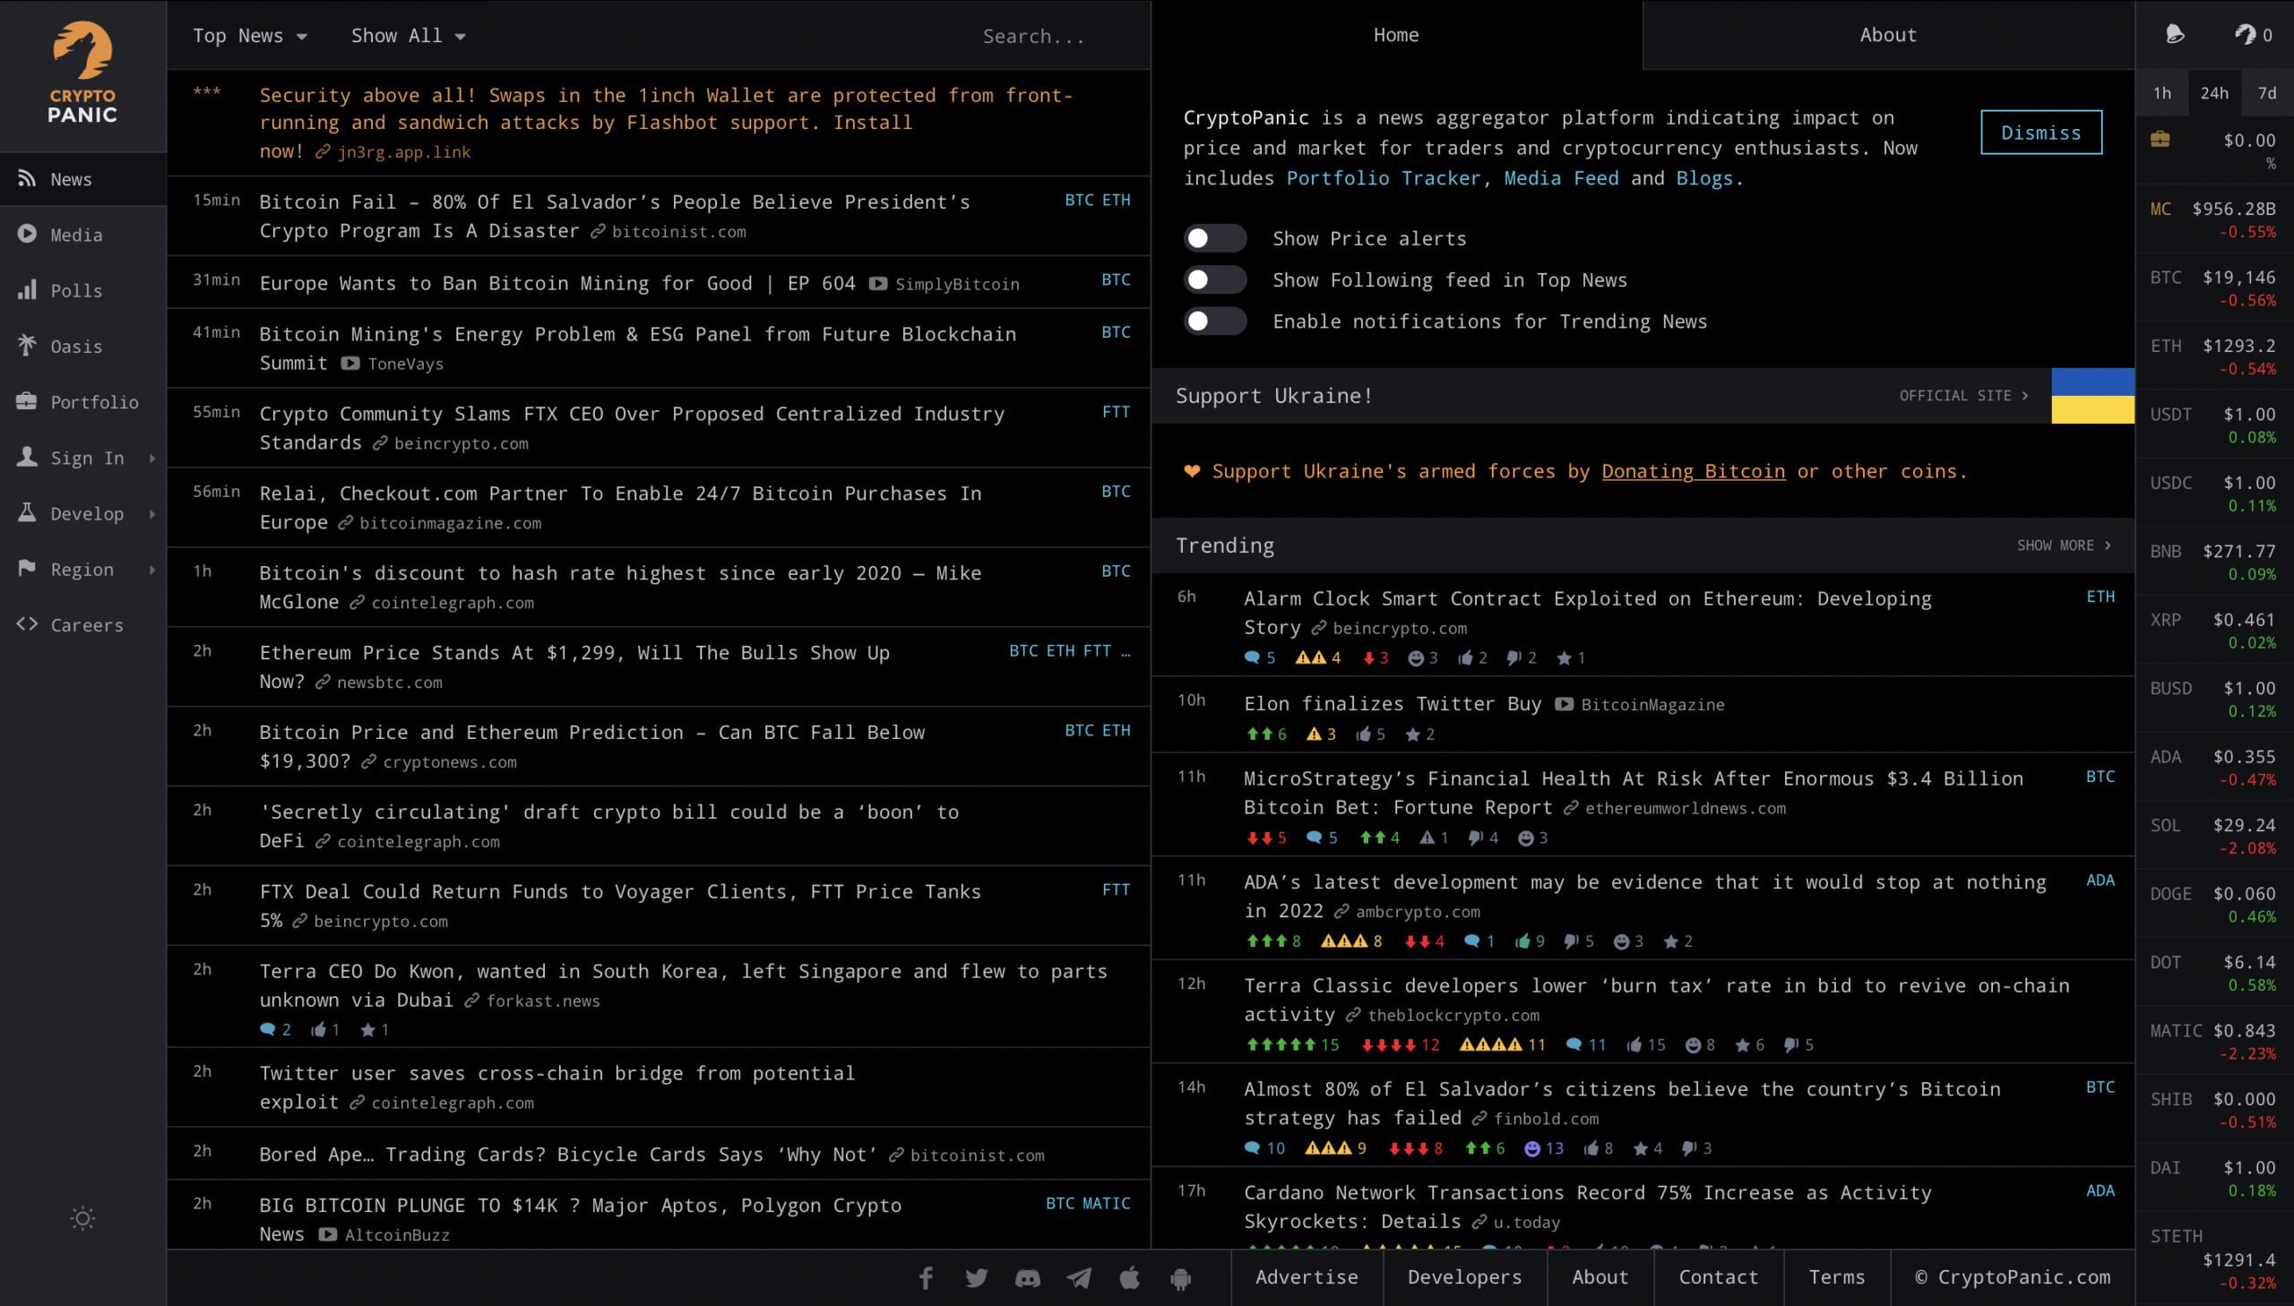Viewport: 2294px width, 1306px height.
Task: Select the ETH price row
Action: pyautogui.click(x=2213, y=357)
